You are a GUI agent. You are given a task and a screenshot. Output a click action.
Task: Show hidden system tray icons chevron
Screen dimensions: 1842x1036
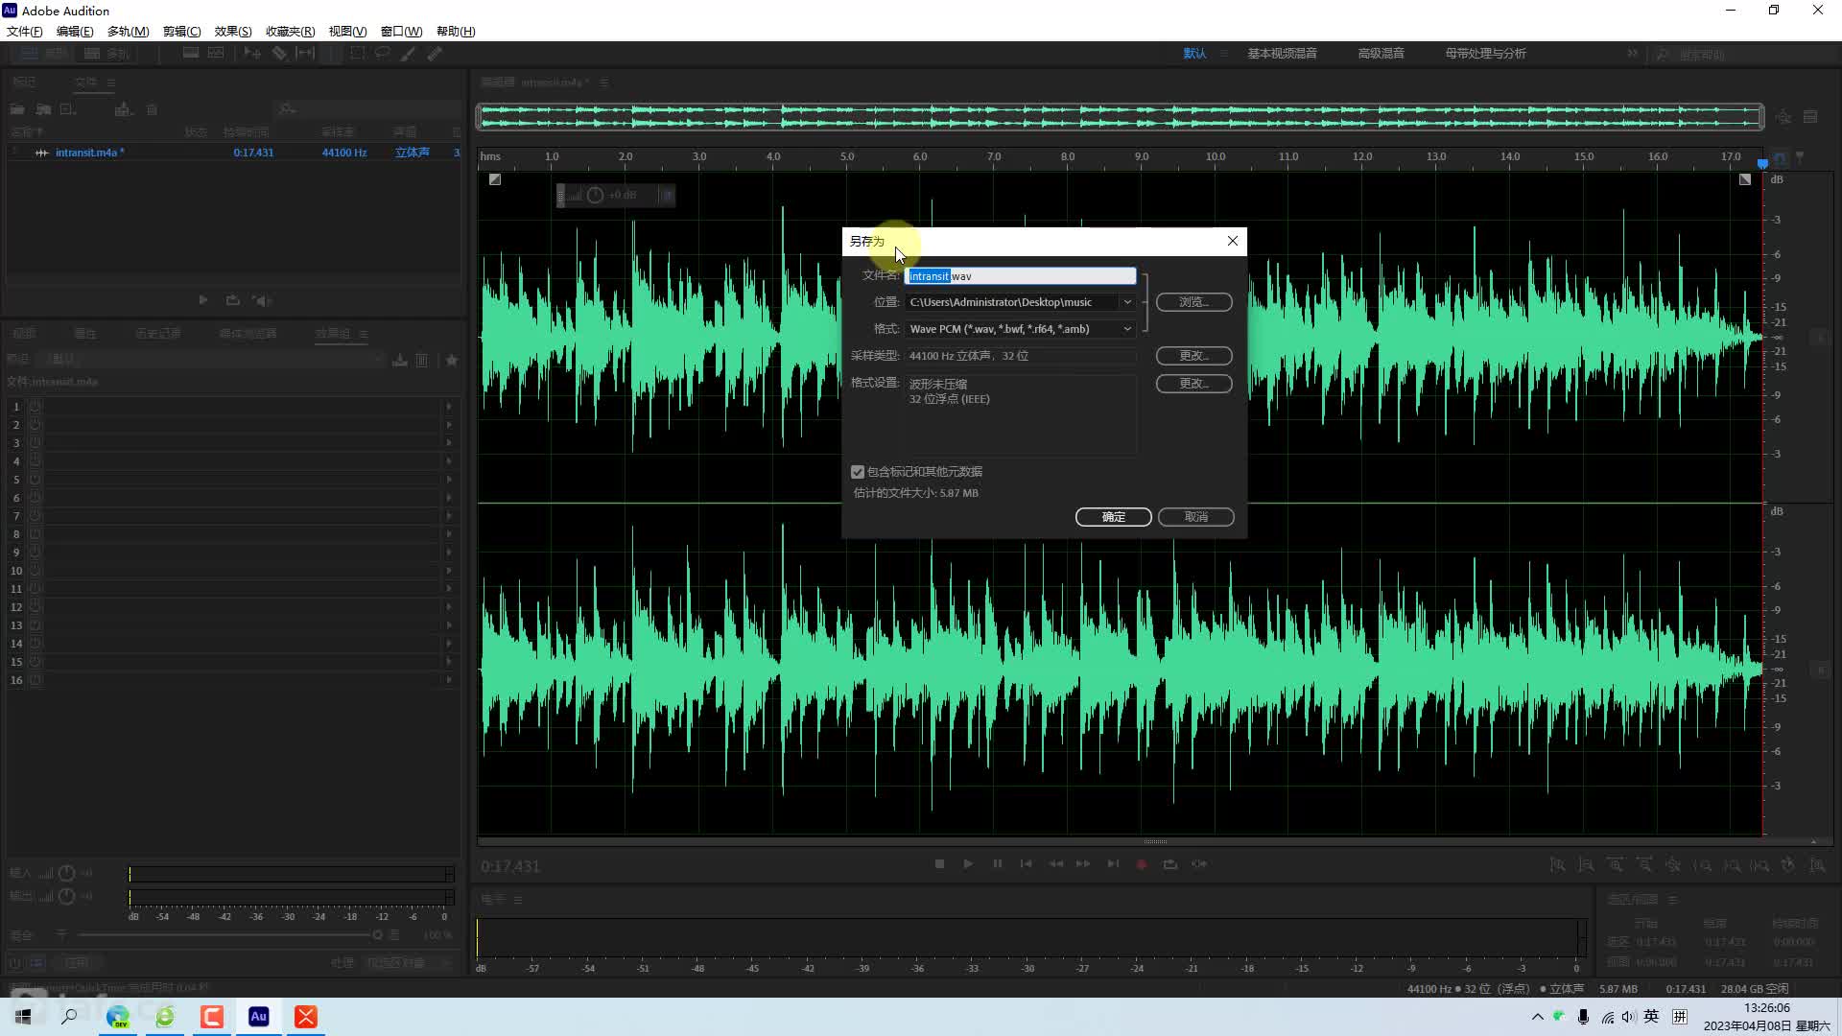coord(1537,1017)
